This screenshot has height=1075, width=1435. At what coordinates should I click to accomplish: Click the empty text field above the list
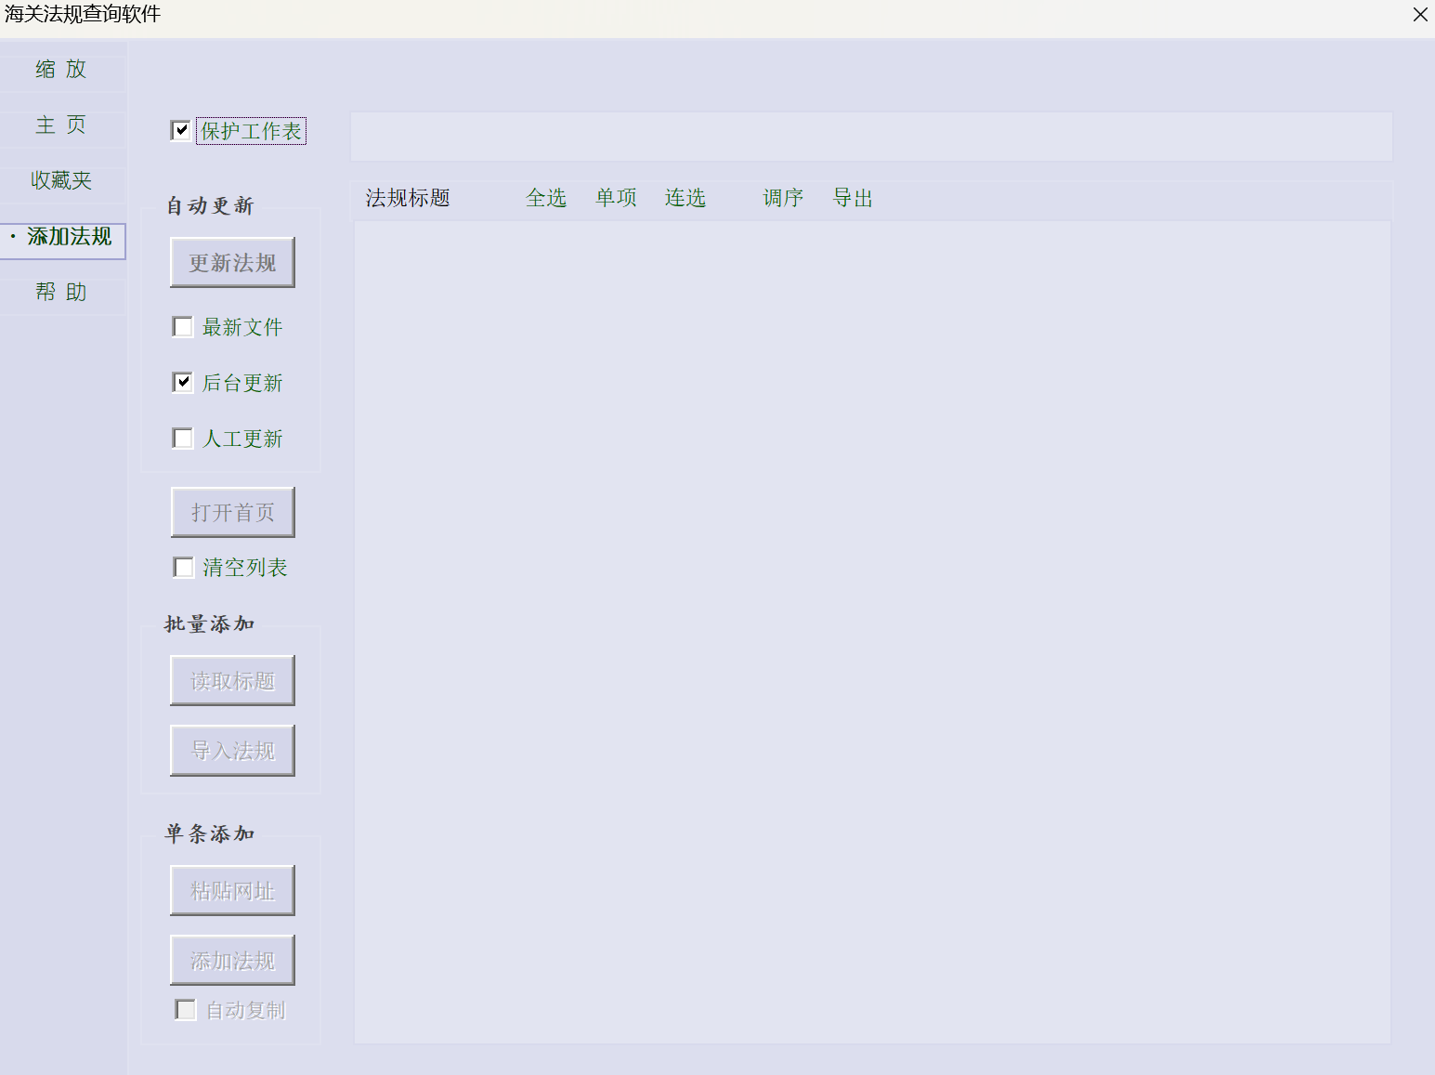(x=870, y=137)
